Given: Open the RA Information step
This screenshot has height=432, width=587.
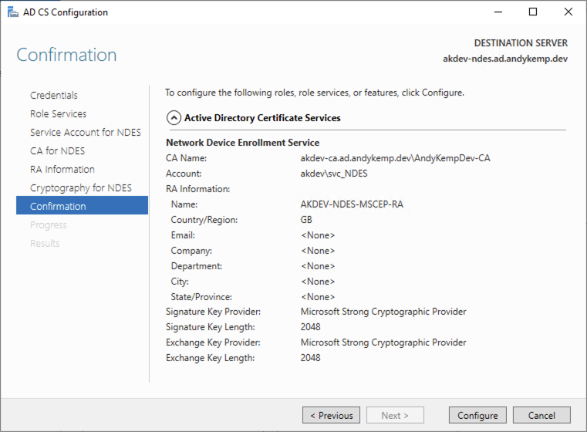Looking at the screenshot, I should [62, 169].
